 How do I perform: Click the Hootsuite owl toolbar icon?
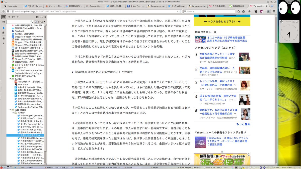pos(256,11)
